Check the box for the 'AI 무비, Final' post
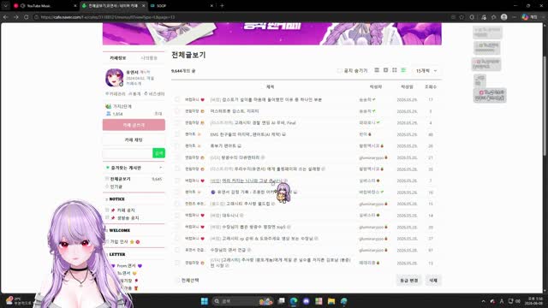 (x=177, y=122)
